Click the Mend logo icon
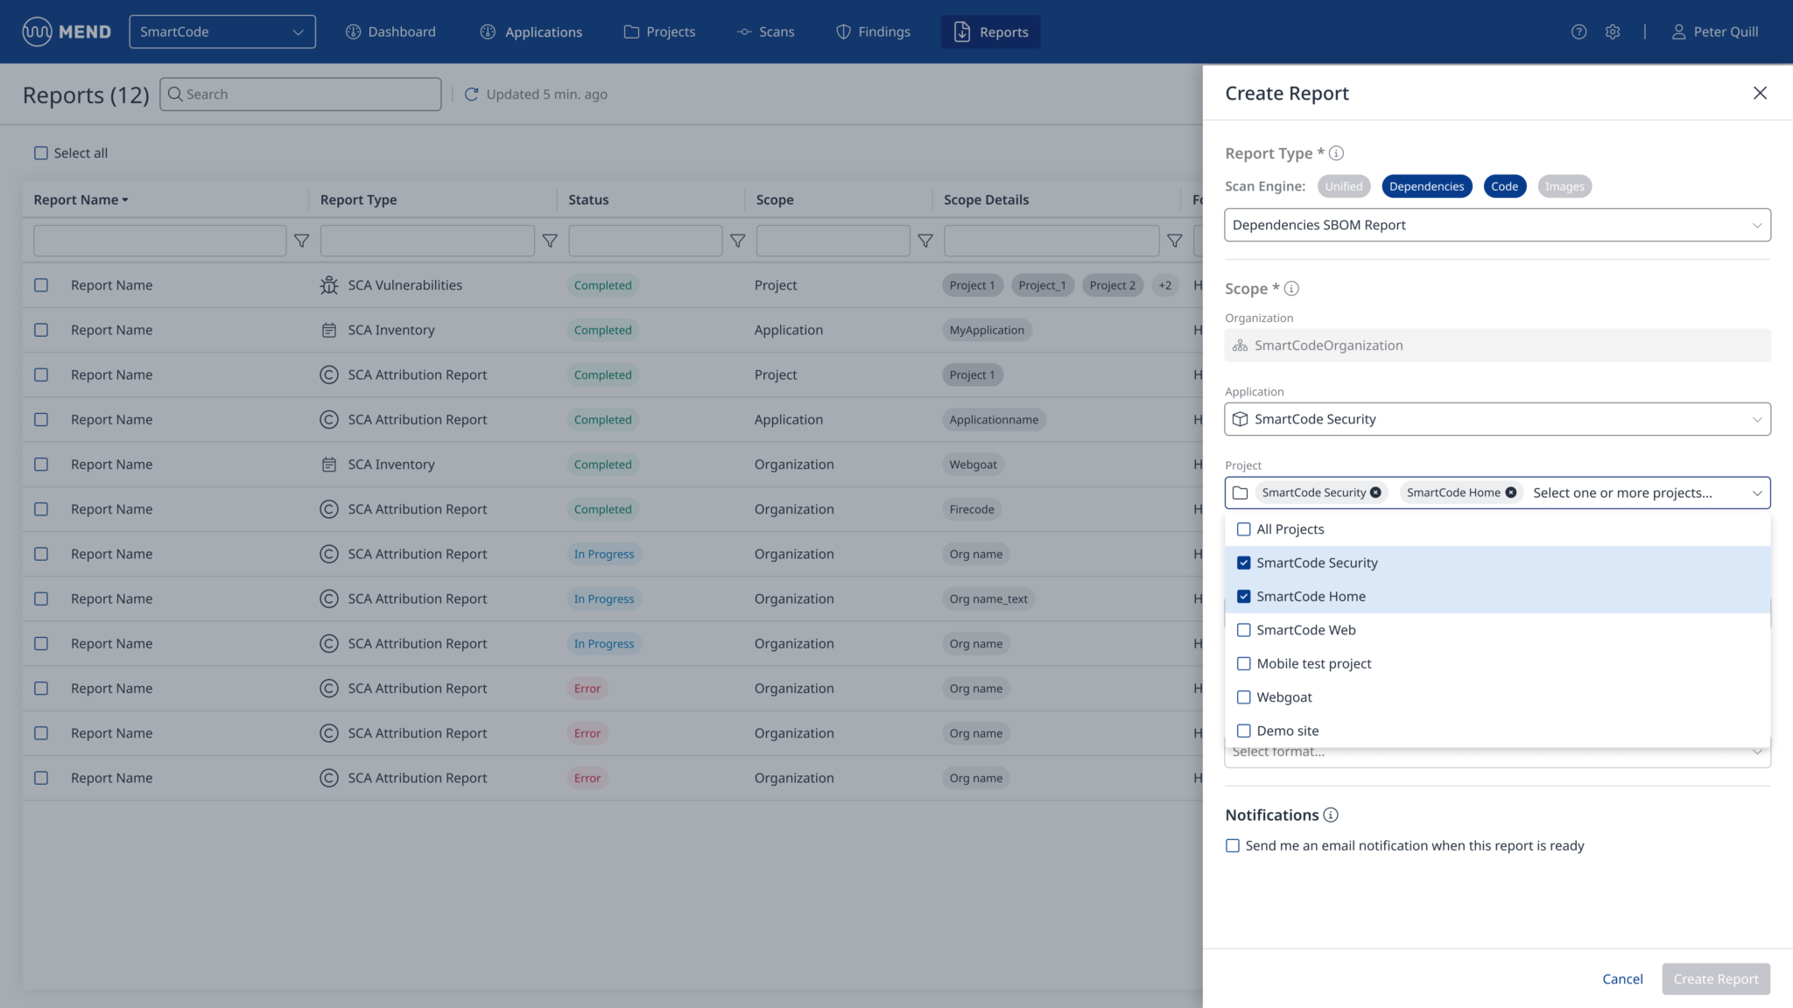Viewport: 1793px width, 1008px height. (37, 31)
